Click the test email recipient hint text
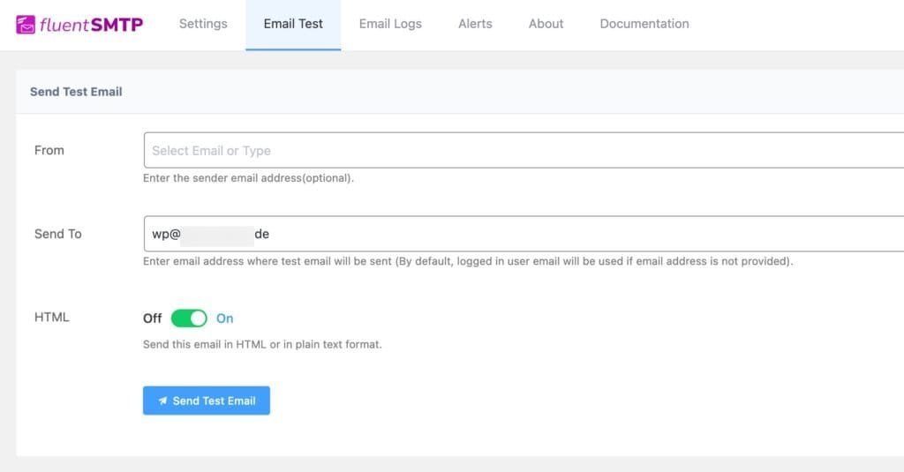The width and height of the screenshot is (904, 472). pyautogui.click(x=468, y=261)
